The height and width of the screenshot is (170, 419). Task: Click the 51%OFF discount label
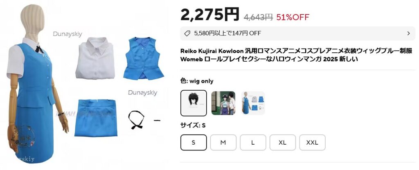pos(293,17)
